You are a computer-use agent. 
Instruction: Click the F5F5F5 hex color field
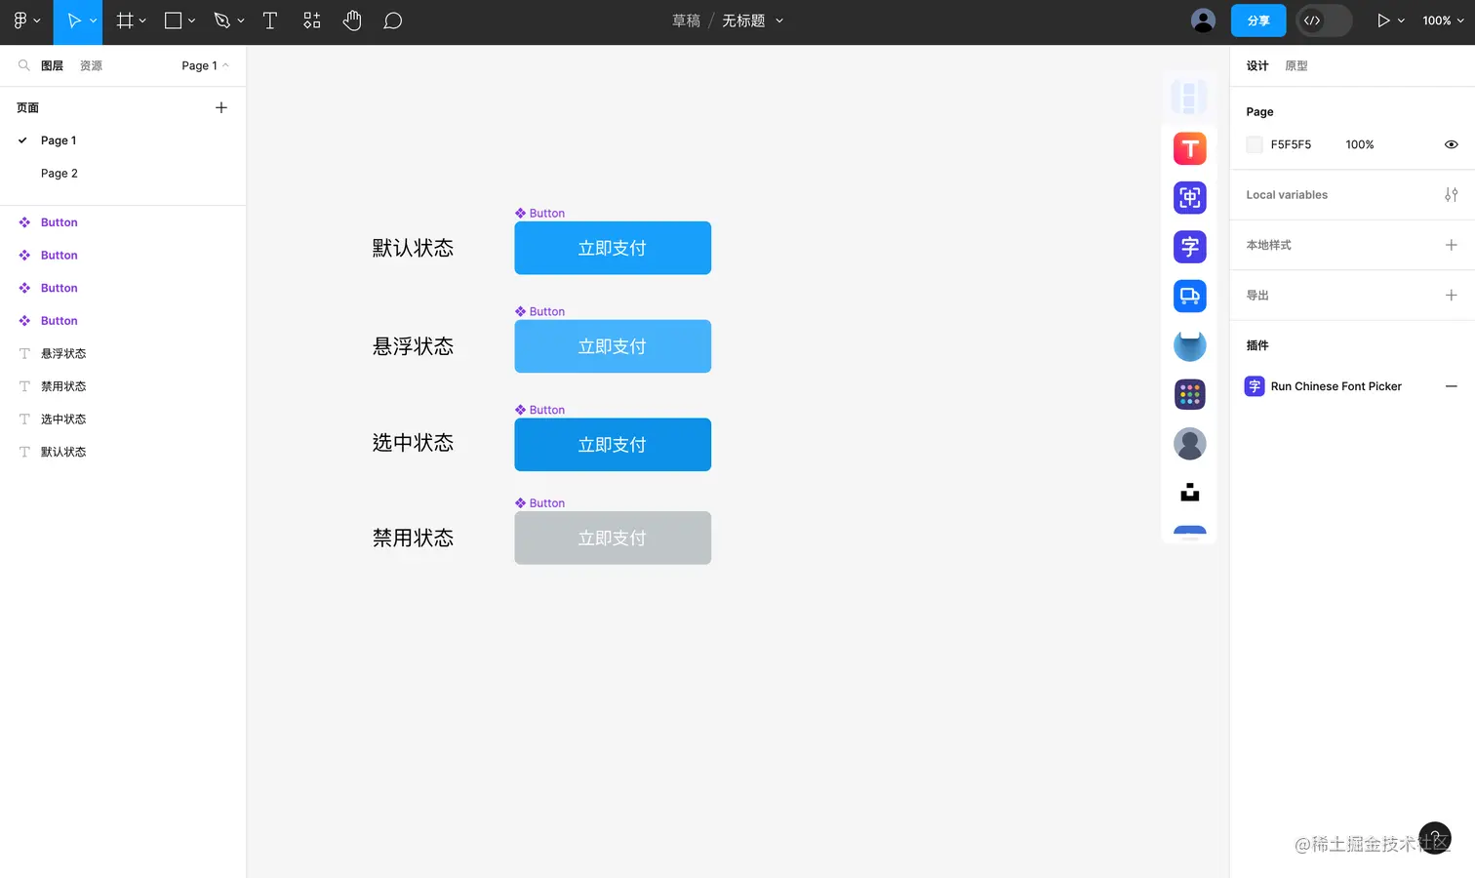[x=1291, y=144]
